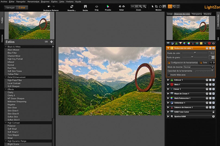
Task: Click the Ruido de color slider handle
Action: coord(195,53)
